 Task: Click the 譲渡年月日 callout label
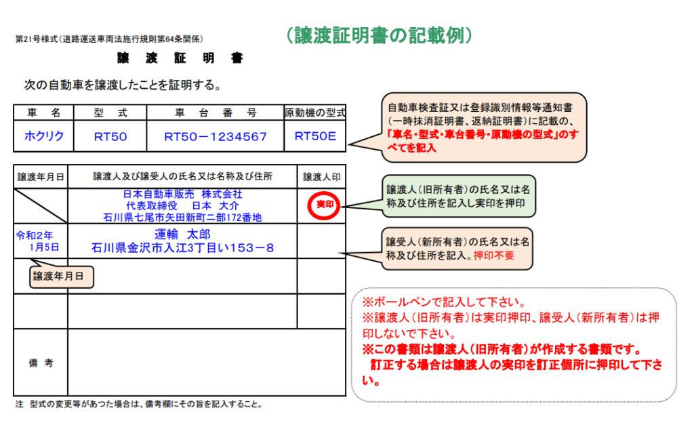click(x=60, y=276)
